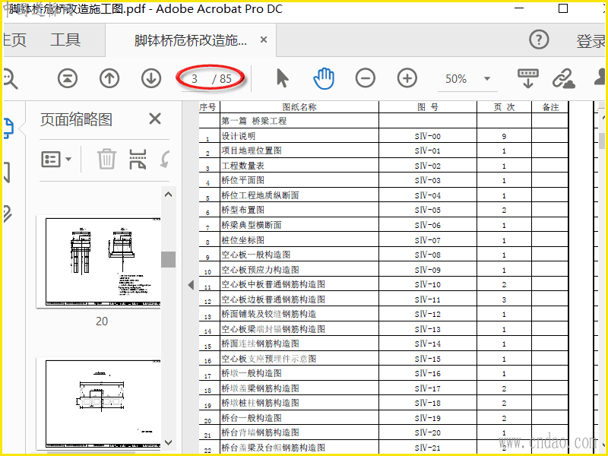Select the thumbnail below page 20
The height and width of the screenshot is (456, 608).
pos(99,404)
